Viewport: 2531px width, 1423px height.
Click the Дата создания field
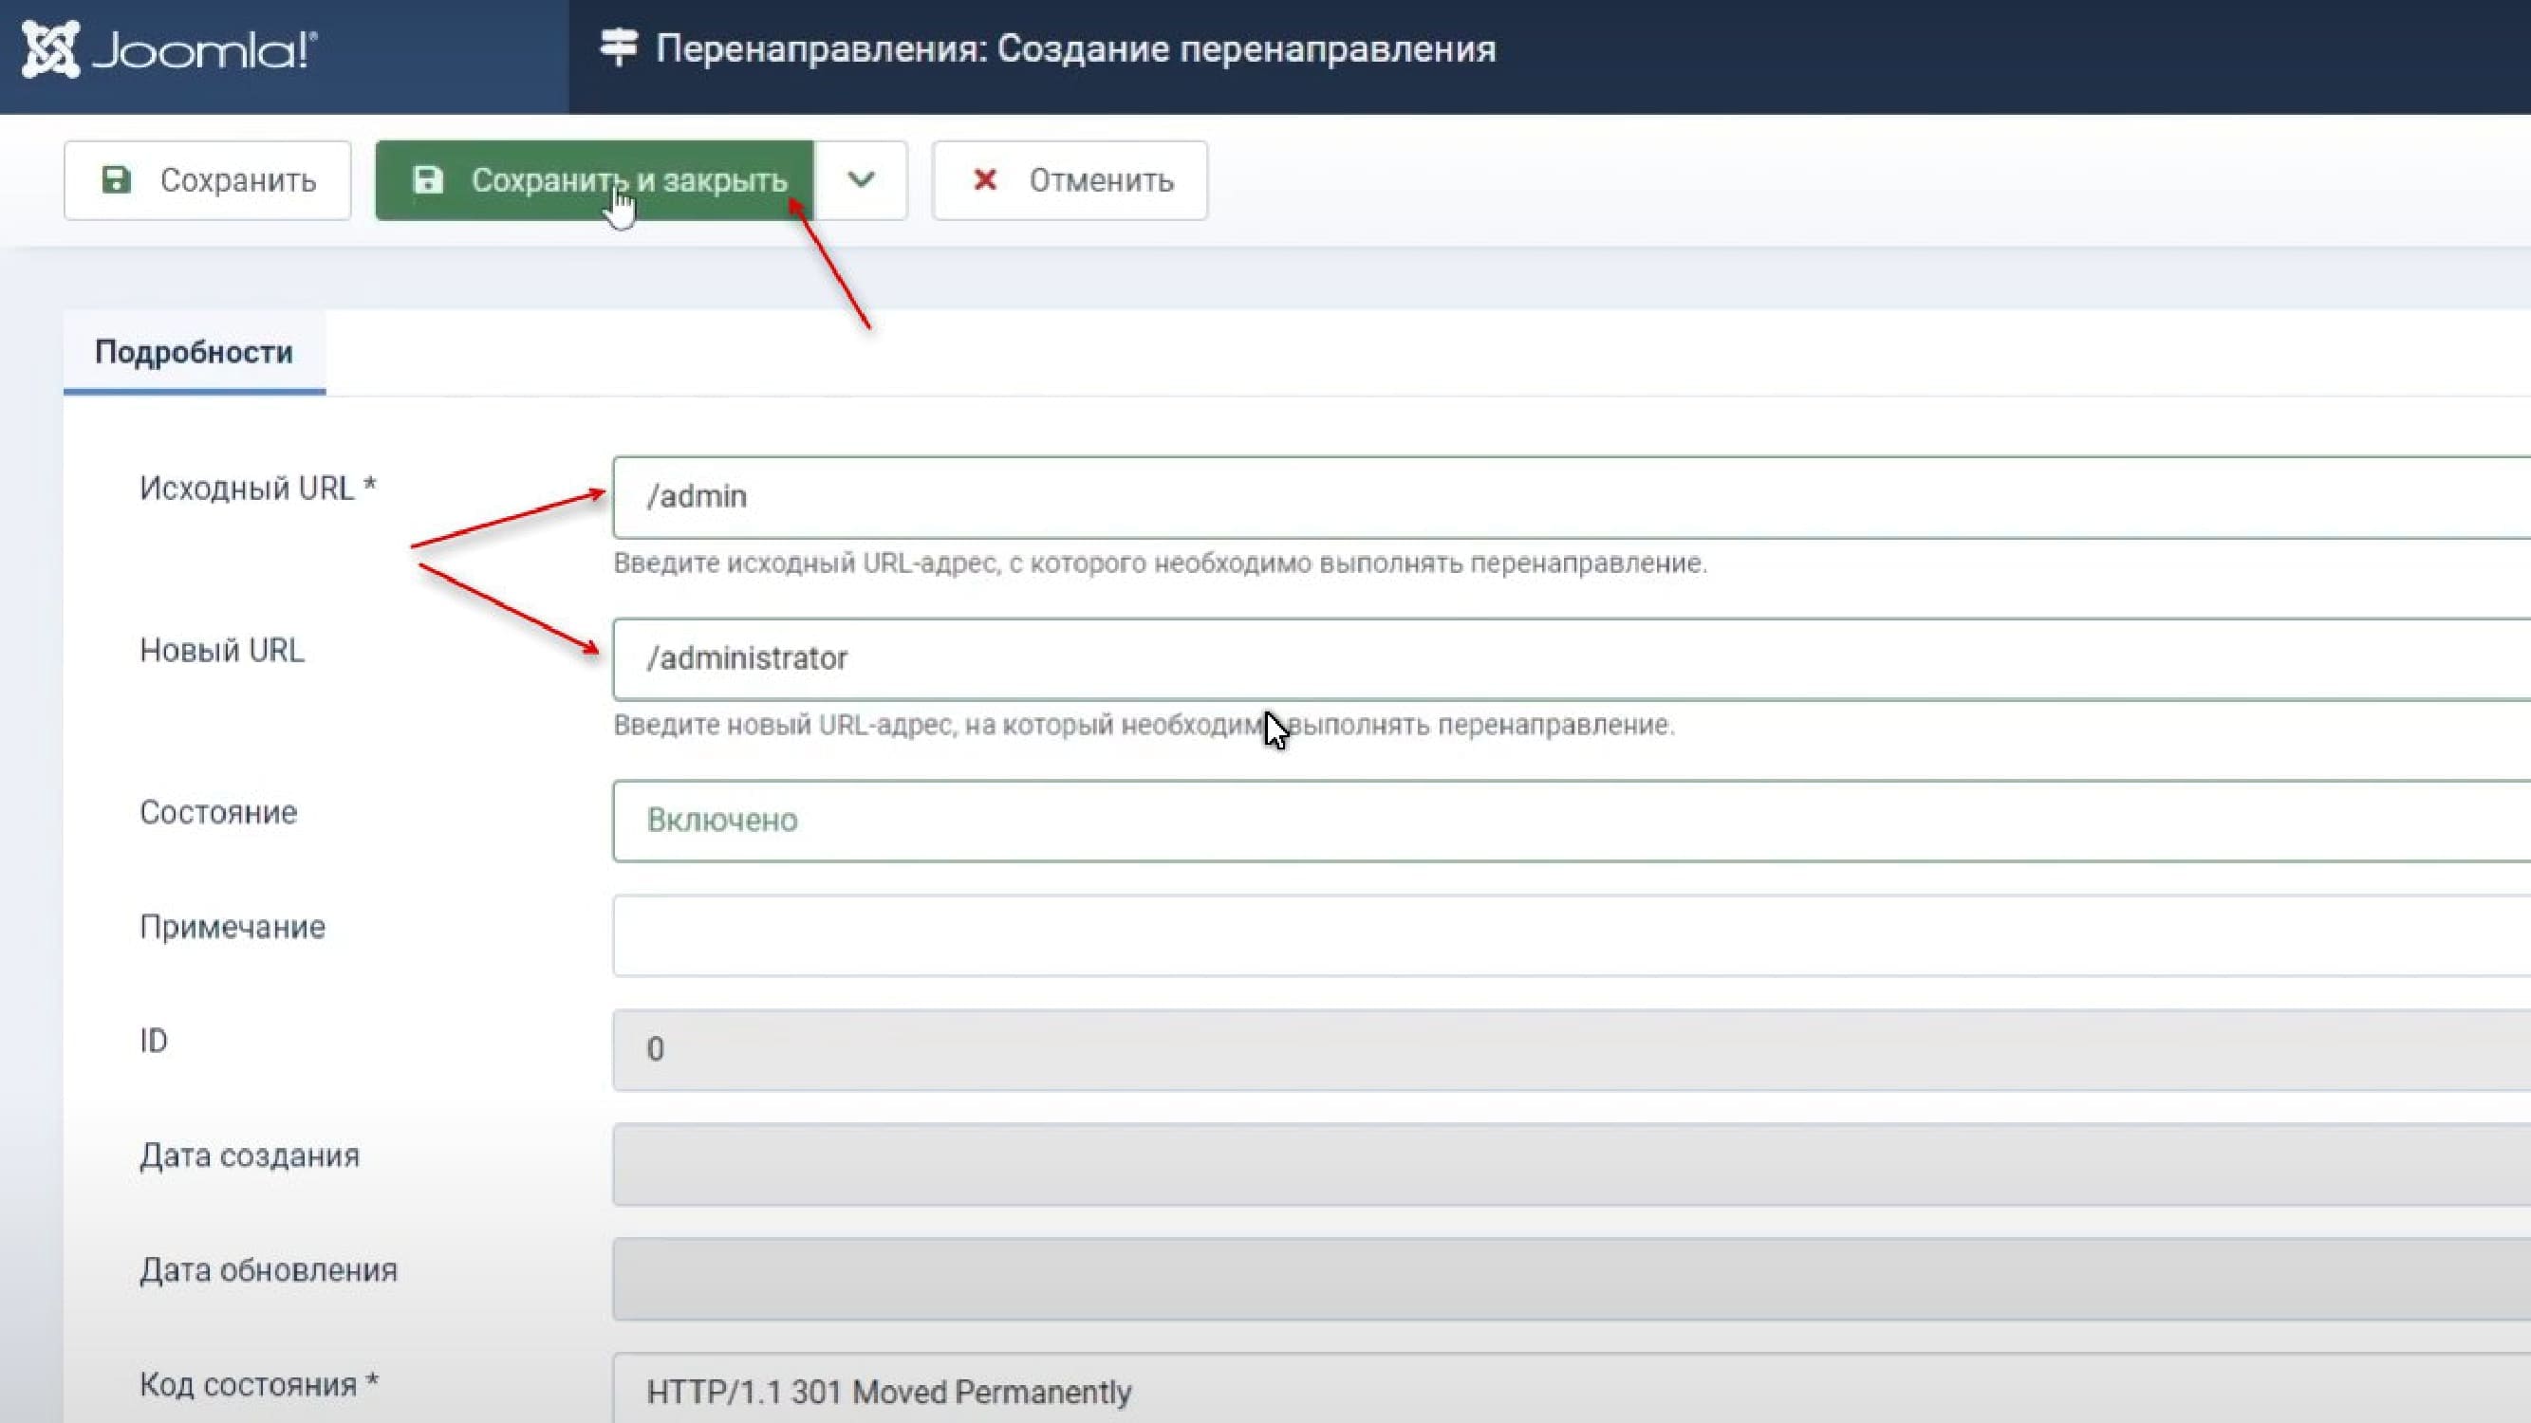coord(1573,1165)
